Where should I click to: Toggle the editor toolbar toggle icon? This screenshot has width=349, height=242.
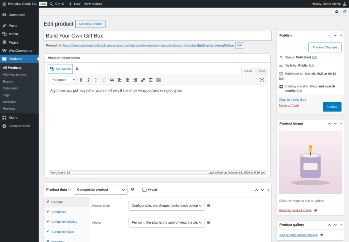(158, 80)
